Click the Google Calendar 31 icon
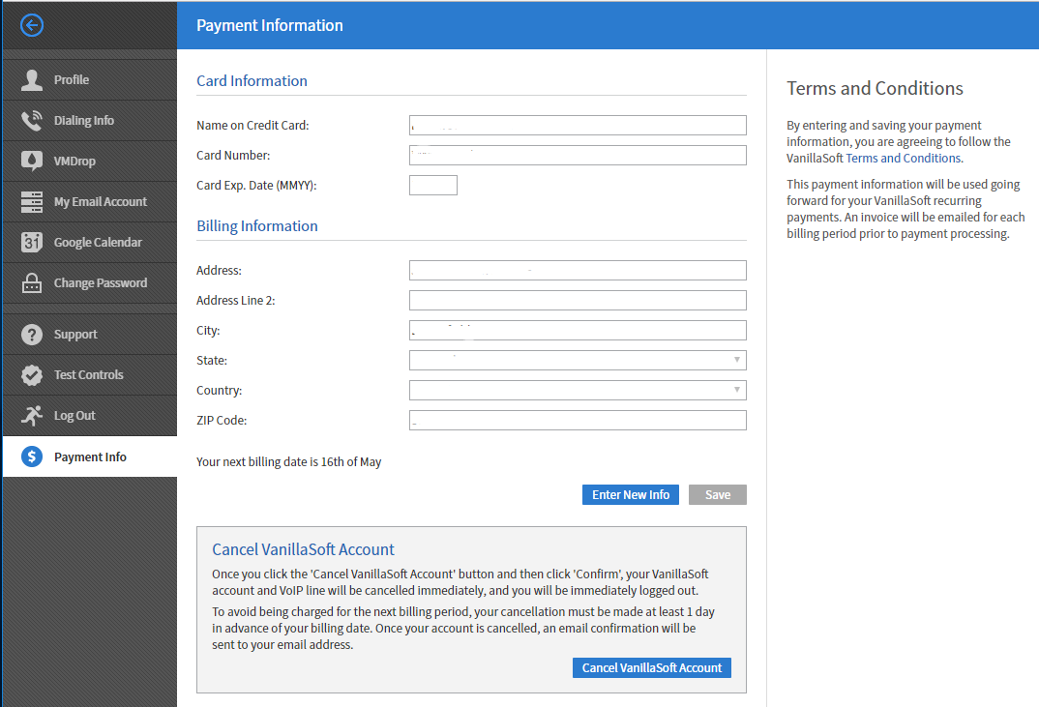 [x=31, y=242]
